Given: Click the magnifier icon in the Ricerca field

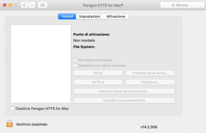Looking at the screenshot, I should point(173,5).
